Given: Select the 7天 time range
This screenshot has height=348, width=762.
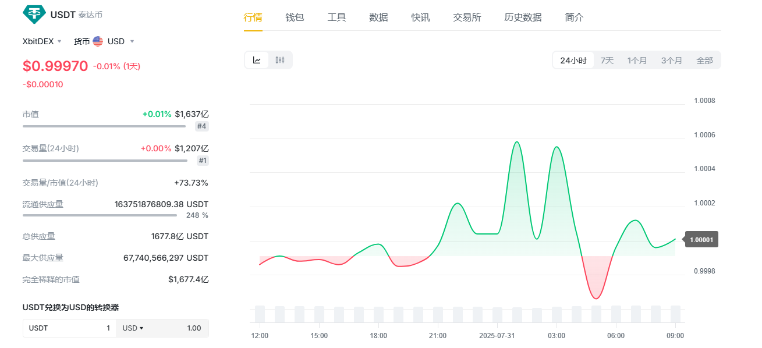Looking at the screenshot, I should 607,61.
